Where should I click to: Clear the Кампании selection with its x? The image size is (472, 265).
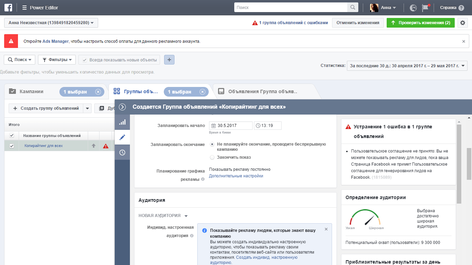point(98,92)
